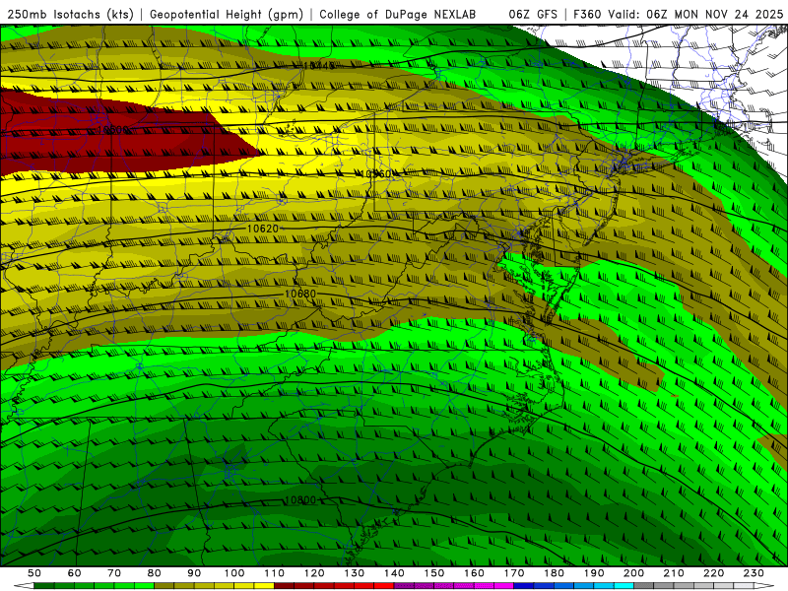
Task: Click the 230 legend value
Action: point(754,573)
